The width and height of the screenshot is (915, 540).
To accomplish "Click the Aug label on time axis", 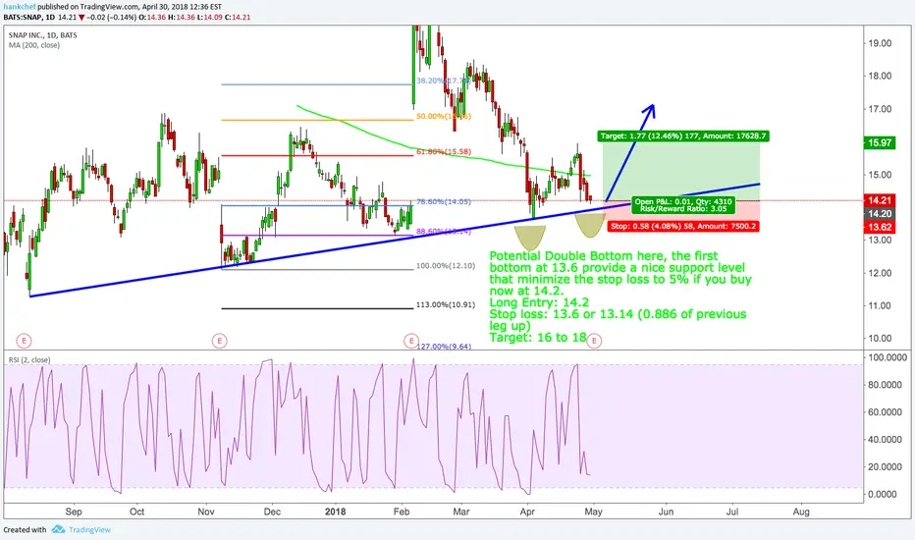I will (801, 512).
